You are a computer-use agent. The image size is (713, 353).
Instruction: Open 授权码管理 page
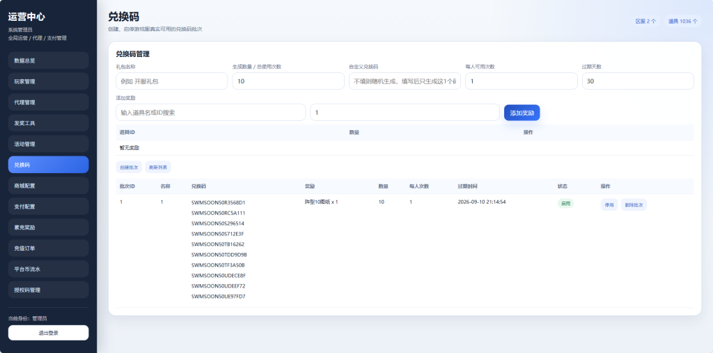[x=48, y=290]
